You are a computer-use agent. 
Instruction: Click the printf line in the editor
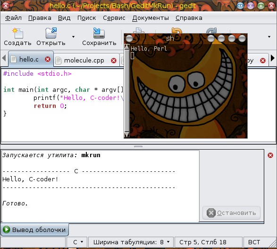(78, 98)
